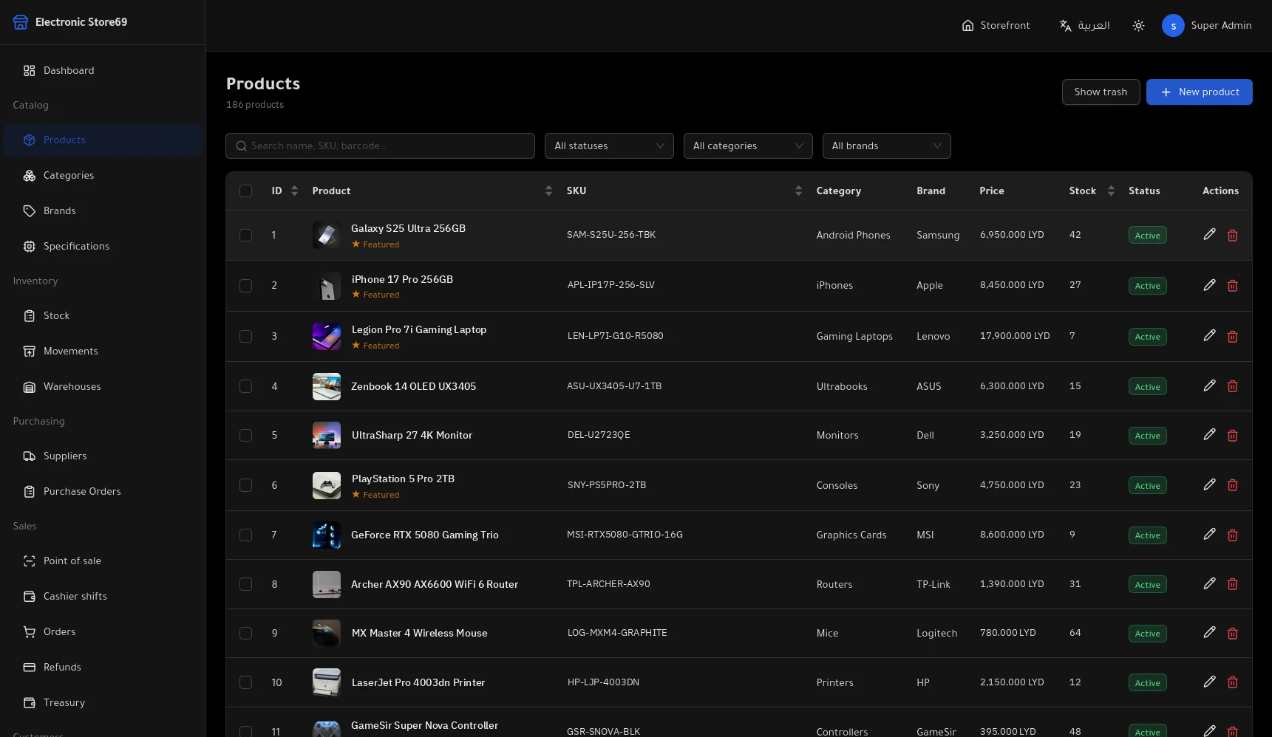Delete iPhone 17 Pro 256GB product
The image size is (1272, 737).
click(x=1232, y=286)
